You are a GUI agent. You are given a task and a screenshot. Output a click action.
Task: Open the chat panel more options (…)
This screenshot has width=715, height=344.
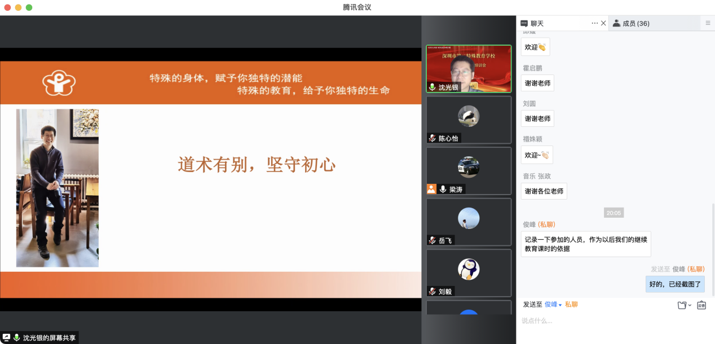click(594, 23)
